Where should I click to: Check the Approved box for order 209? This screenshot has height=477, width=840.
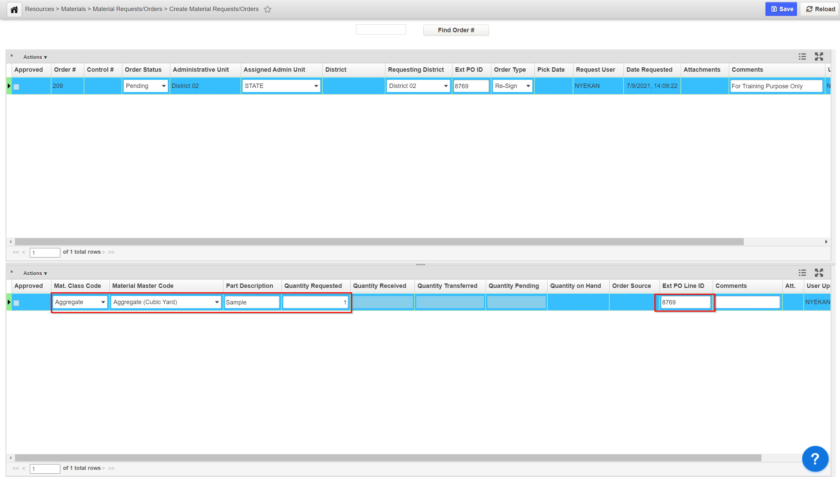[x=16, y=87]
